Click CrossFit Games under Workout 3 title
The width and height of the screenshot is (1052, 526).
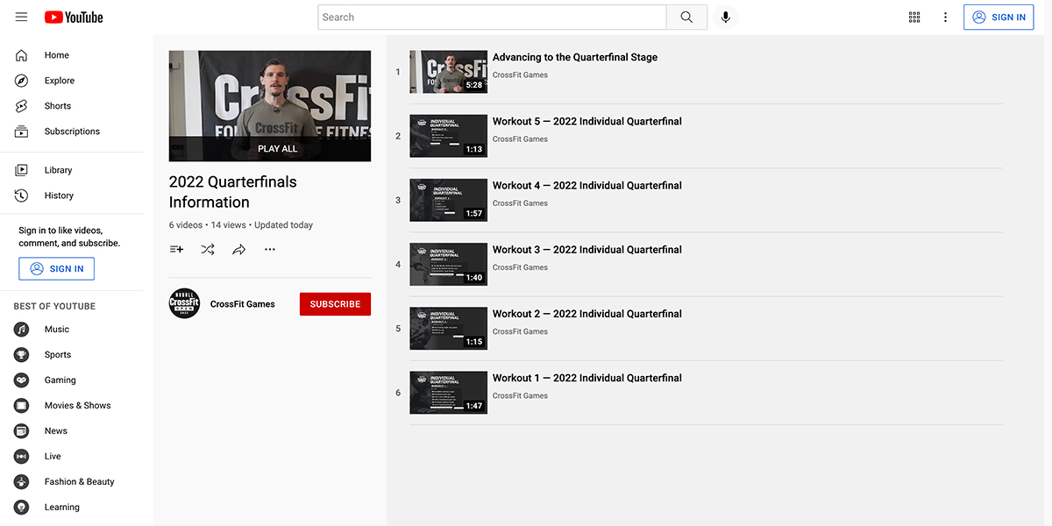(x=520, y=267)
